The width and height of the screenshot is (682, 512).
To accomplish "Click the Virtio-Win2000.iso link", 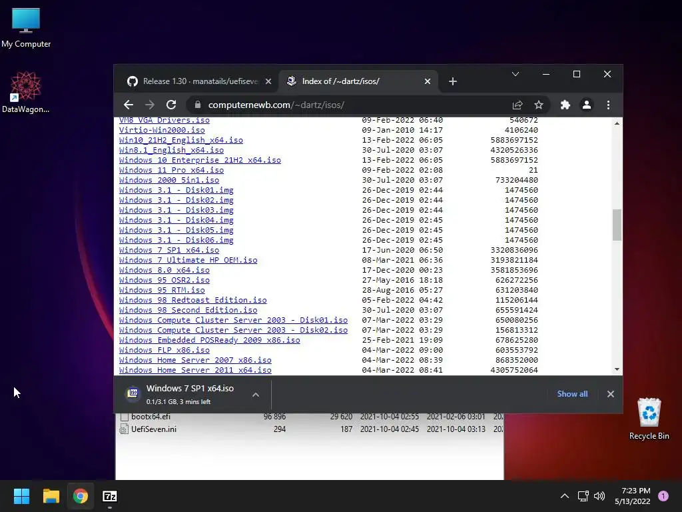I will point(162,130).
